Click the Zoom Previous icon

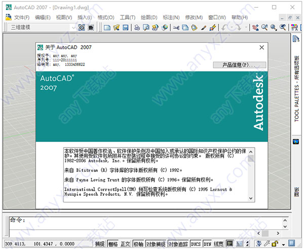click(283, 27)
